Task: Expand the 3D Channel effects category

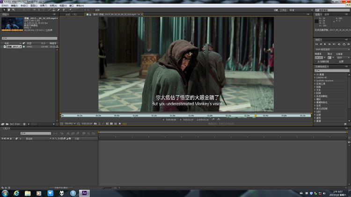Action: click(315, 74)
